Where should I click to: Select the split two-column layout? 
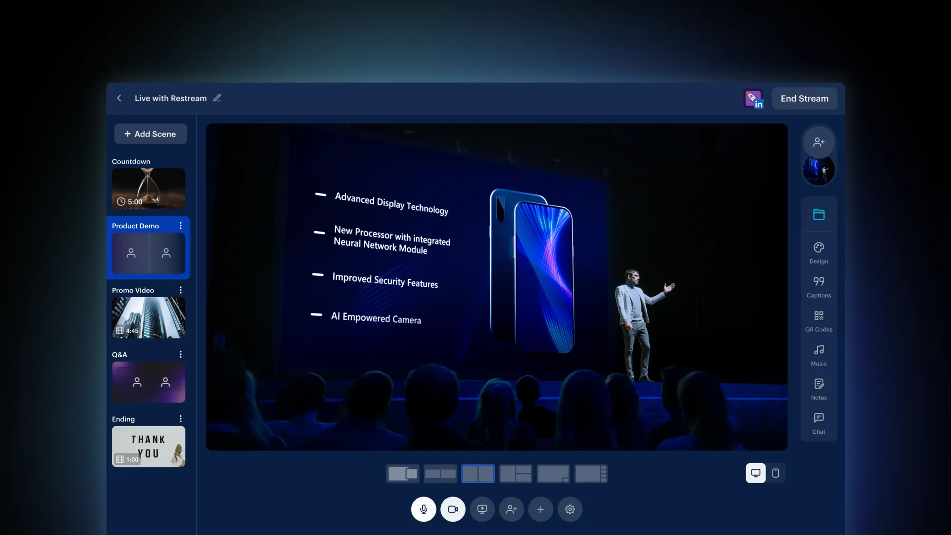[x=478, y=474]
